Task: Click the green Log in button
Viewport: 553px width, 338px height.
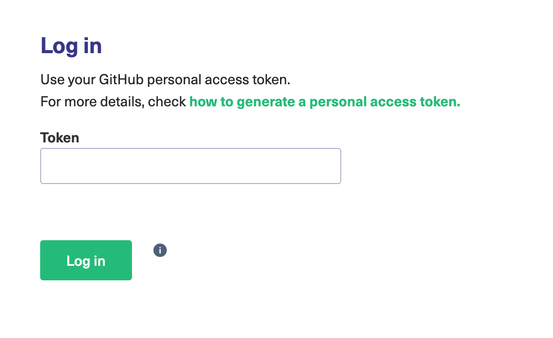Action: (x=86, y=260)
